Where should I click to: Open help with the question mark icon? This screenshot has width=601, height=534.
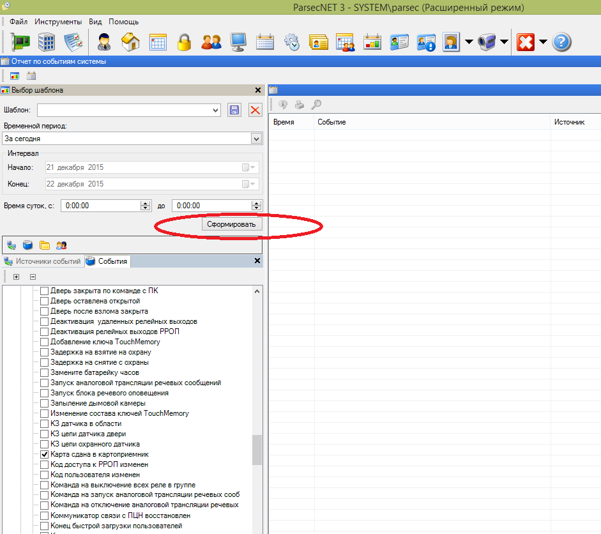point(561,42)
